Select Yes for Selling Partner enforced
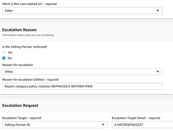This screenshot has width=173, height=131. pyautogui.click(x=4, y=53)
